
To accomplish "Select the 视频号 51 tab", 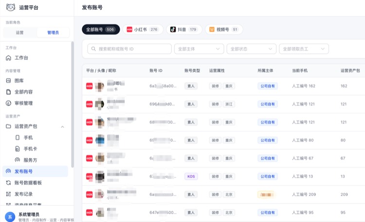I will pyautogui.click(x=224, y=30).
